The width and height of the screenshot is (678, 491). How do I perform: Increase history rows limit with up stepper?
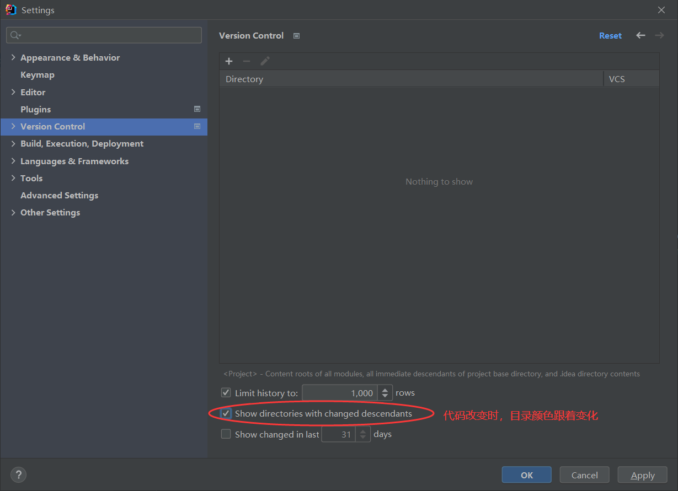[385, 389]
